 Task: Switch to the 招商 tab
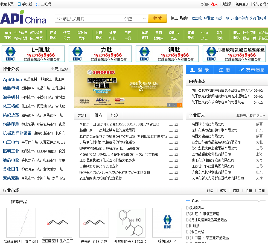tap(115, 115)
